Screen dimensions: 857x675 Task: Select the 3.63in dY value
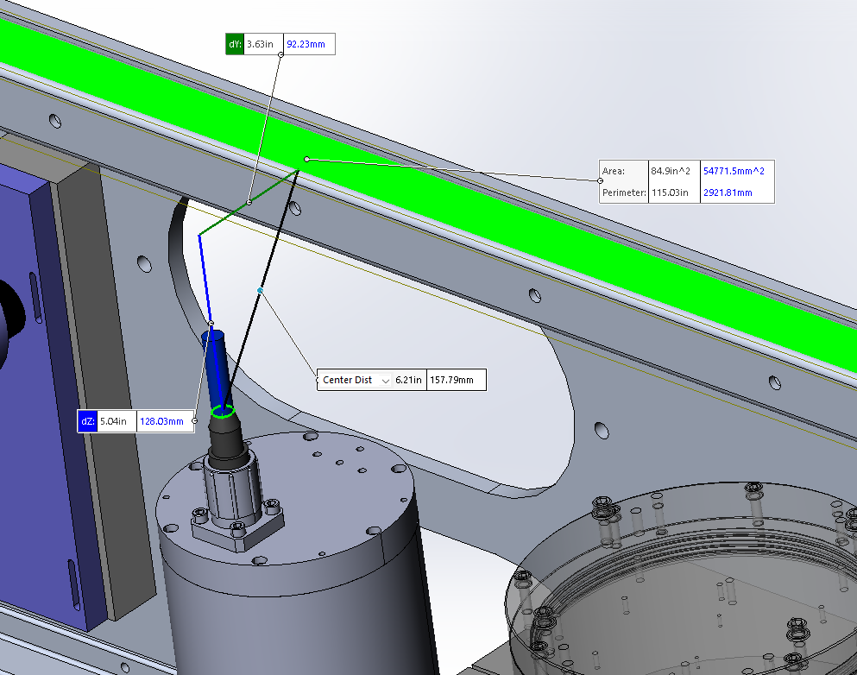(260, 44)
